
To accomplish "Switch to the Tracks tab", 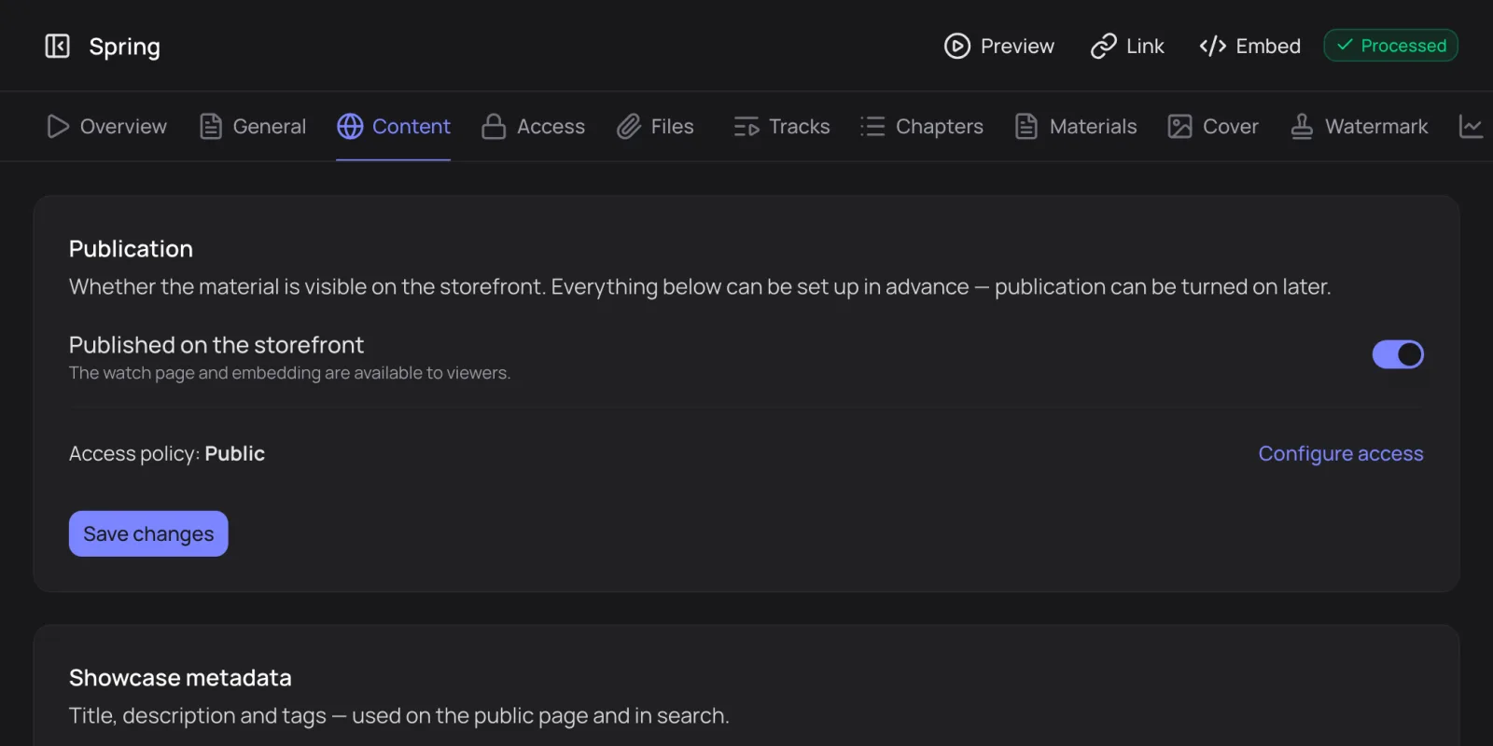I will pos(782,126).
